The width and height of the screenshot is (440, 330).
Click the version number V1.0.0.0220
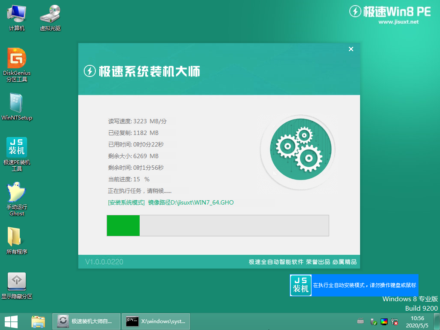click(104, 262)
